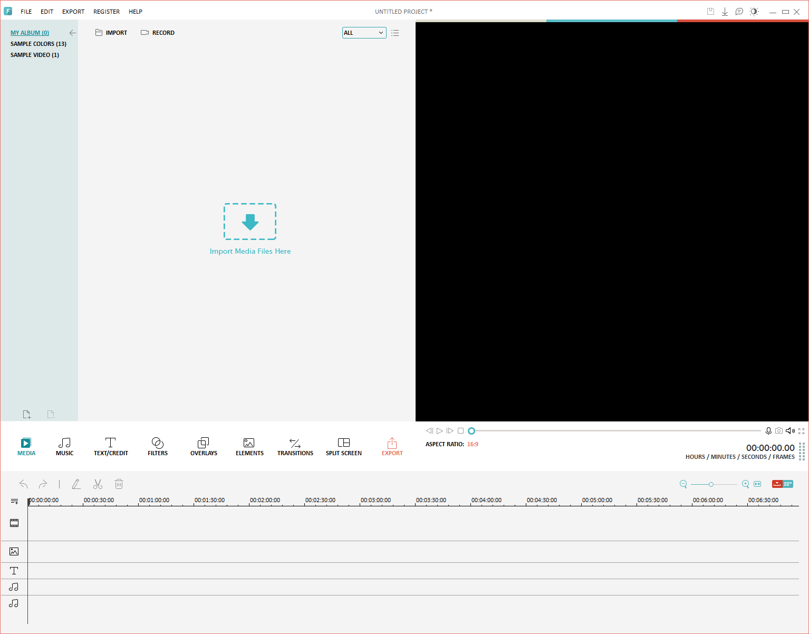
Task: Mute the preview volume speaker
Action: click(x=789, y=431)
